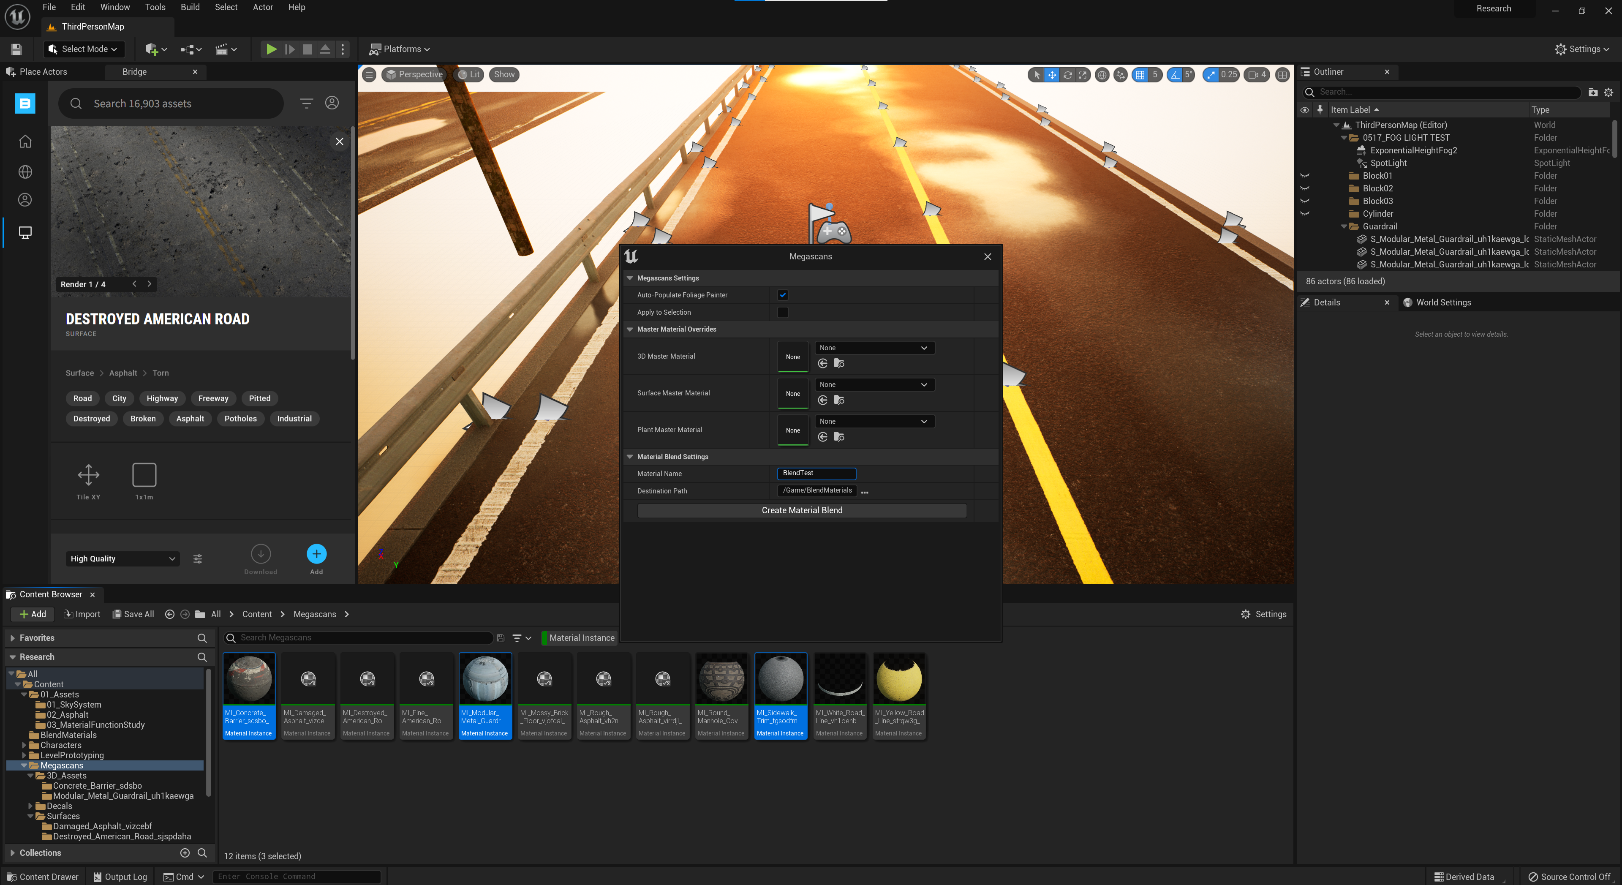The width and height of the screenshot is (1622, 885).
Task: Open play options three-dot menu
Action: [343, 49]
